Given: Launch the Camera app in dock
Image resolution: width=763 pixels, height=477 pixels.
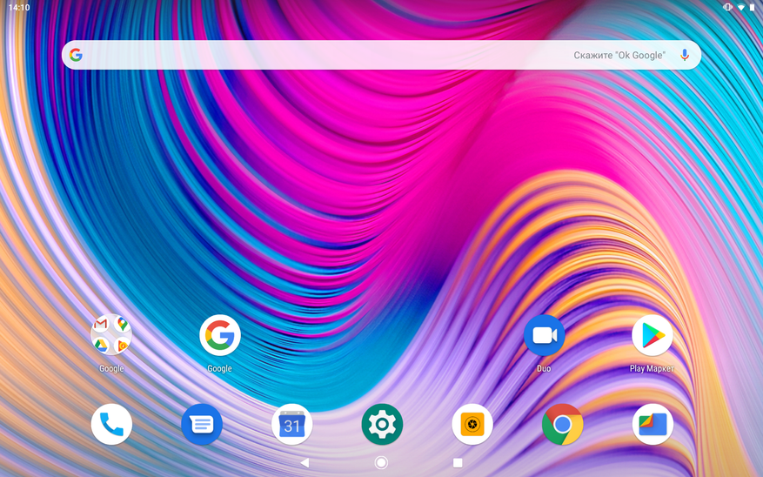Looking at the screenshot, I should click(x=472, y=424).
